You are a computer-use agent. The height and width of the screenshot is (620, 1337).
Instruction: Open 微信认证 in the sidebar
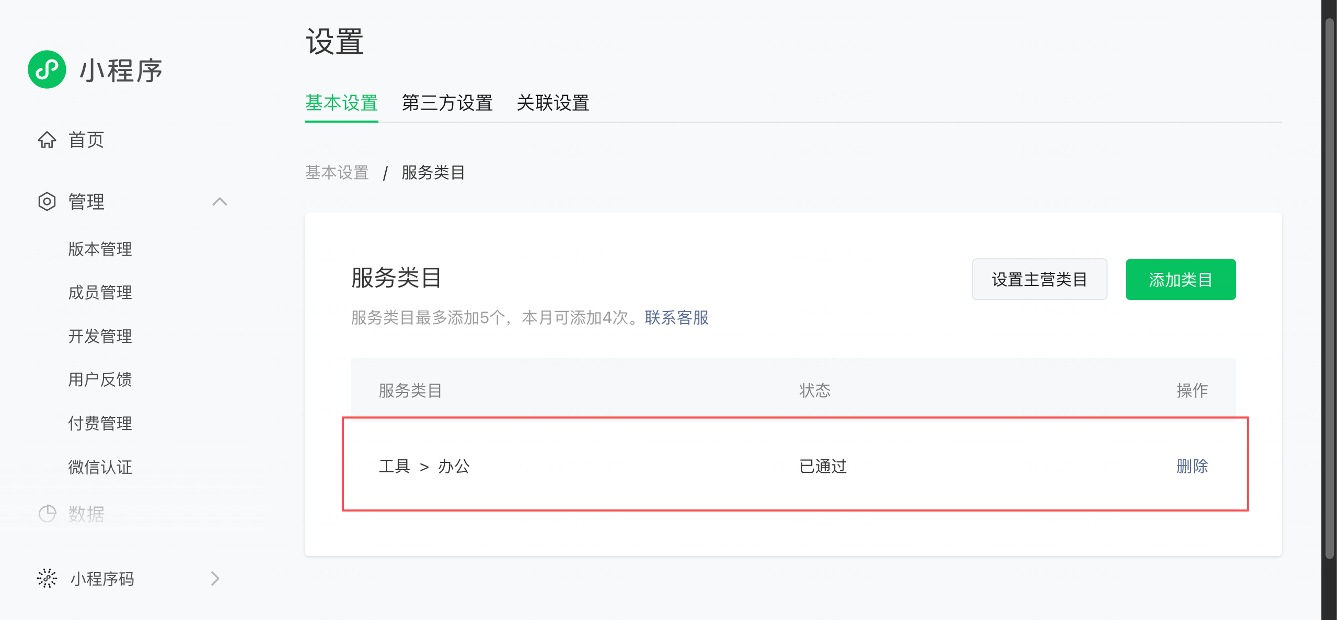coord(100,467)
